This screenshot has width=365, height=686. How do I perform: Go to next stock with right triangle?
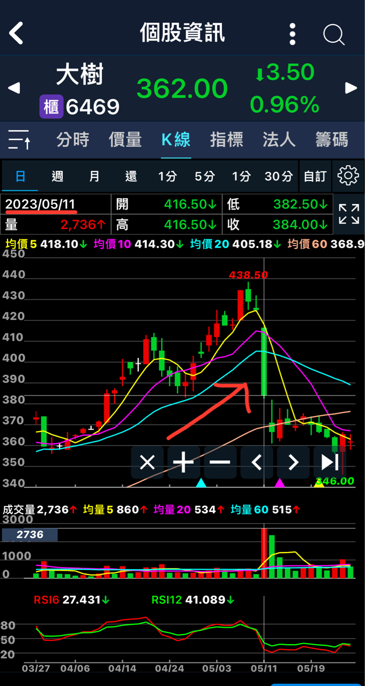[351, 88]
